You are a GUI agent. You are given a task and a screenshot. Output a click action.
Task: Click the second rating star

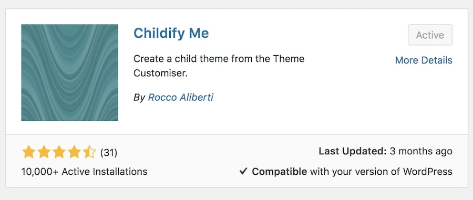(x=44, y=152)
